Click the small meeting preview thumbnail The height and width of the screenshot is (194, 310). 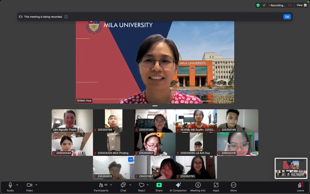tap(291, 168)
